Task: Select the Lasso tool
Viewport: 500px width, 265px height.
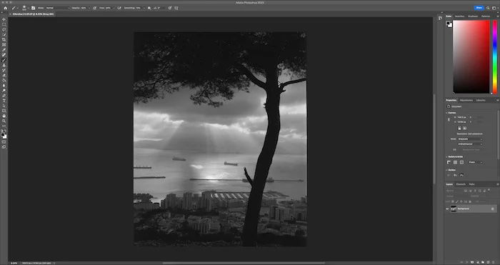Action: [4, 30]
